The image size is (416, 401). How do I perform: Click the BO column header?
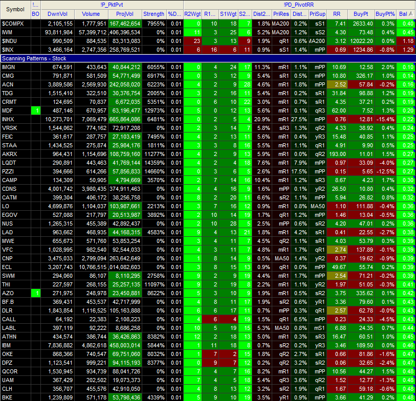35,14
